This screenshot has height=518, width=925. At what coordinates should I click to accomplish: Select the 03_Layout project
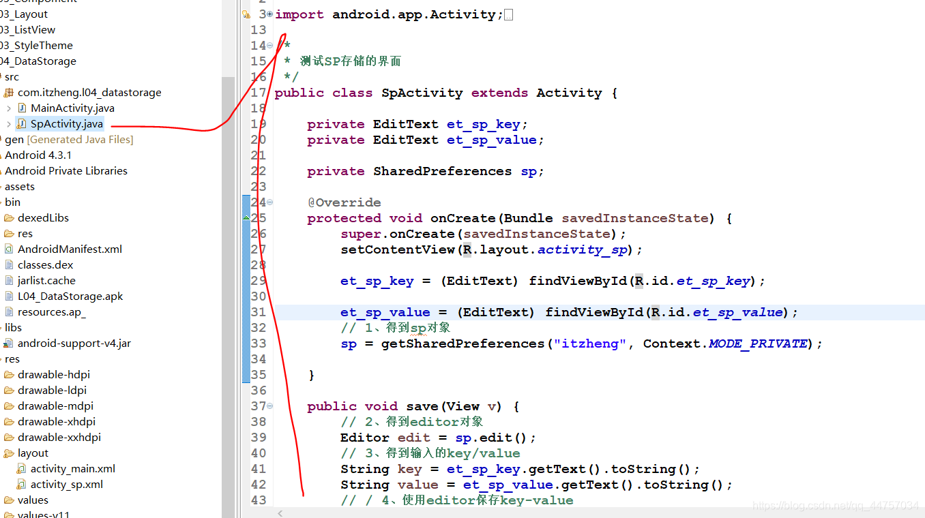[24, 14]
